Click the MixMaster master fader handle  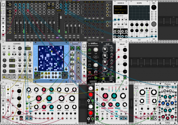point(61,18)
